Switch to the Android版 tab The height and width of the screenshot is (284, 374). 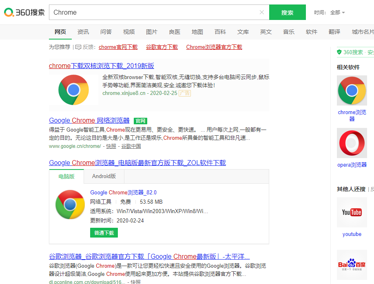tap(104, 176)
